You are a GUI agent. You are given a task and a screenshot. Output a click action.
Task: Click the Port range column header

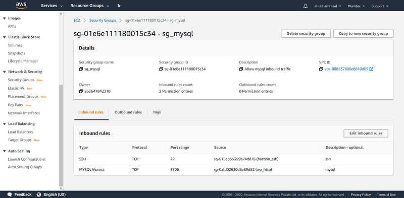[180, 148]
